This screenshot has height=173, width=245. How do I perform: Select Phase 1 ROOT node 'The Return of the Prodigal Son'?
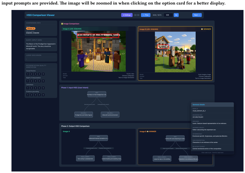[x=97, y=94]
